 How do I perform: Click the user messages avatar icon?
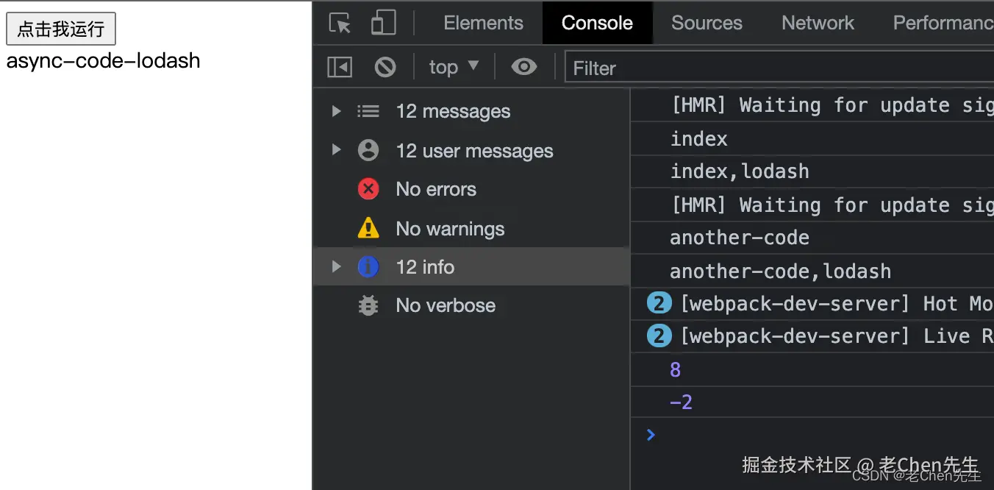(368, 151)
